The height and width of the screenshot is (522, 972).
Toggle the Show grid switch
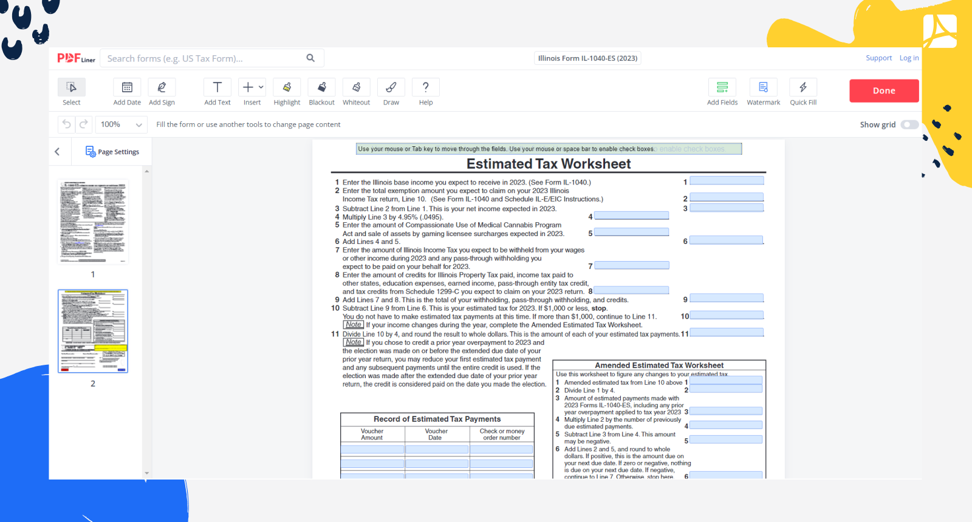[x=909, y=124]
